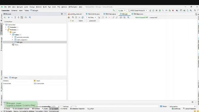
Task: Open File menu
Action: point(5,7)
